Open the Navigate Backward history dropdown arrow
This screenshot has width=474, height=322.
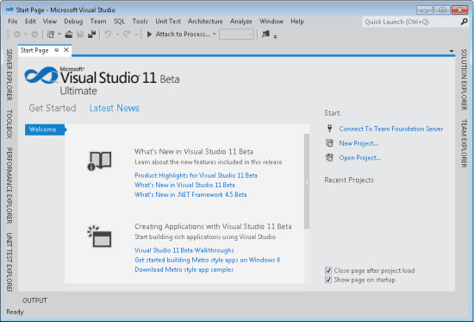26,35
